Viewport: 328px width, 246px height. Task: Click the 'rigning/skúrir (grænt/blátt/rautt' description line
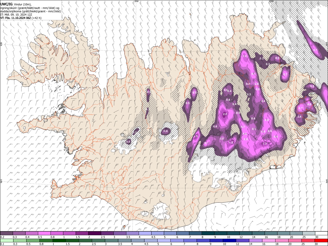pos(30,8)
